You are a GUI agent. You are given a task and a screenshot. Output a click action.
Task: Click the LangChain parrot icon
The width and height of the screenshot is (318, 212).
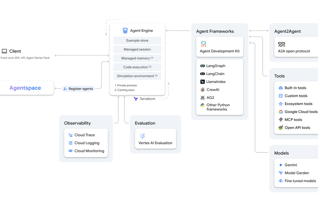point(202,74)
